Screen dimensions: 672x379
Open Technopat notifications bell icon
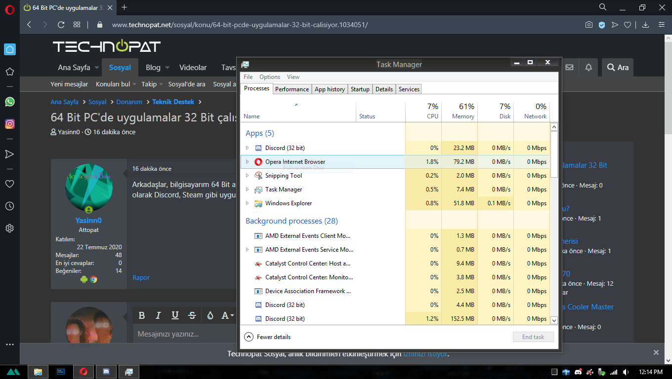(x=588, y=67)
